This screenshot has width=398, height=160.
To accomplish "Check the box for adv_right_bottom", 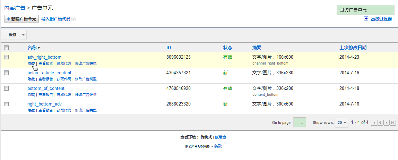I will point(6,57).
